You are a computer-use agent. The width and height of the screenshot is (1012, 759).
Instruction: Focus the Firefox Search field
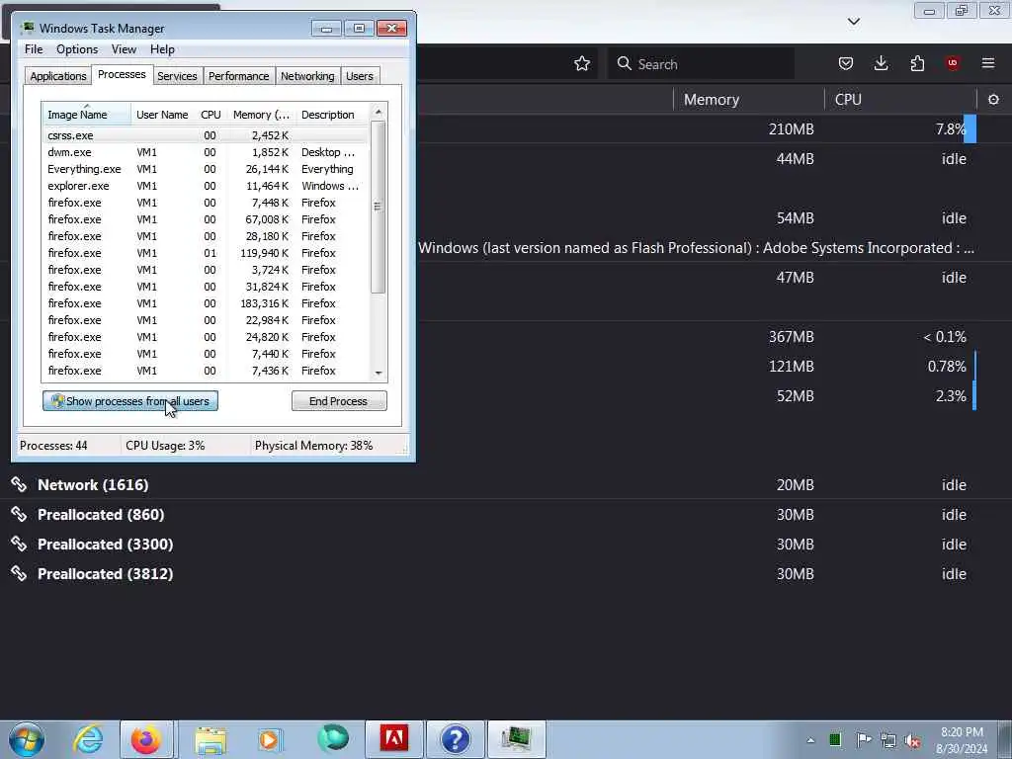[x=701, y=63]
